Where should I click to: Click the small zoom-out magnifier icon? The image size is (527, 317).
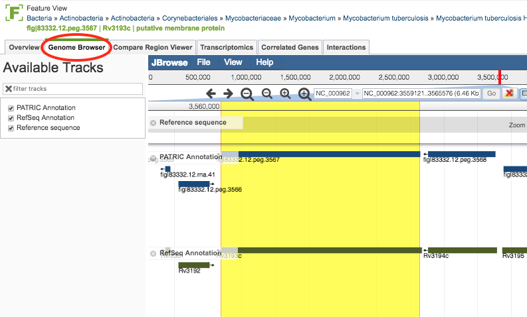[x=267, y=94]
